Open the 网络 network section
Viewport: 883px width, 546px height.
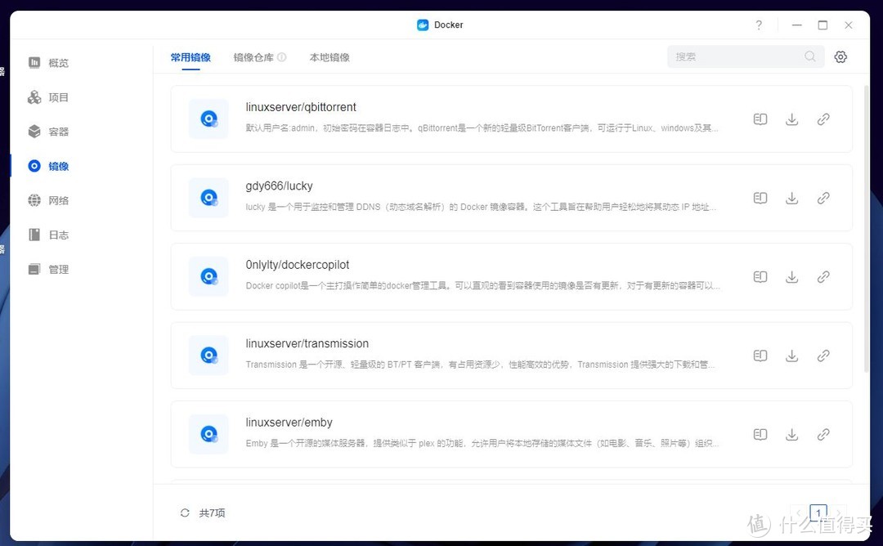click(x=57, y=199)
